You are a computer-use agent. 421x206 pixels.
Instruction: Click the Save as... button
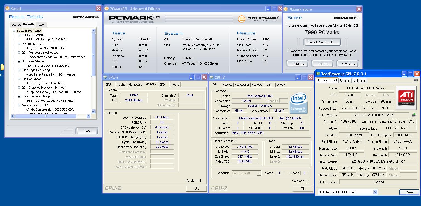tap(348, 64)
